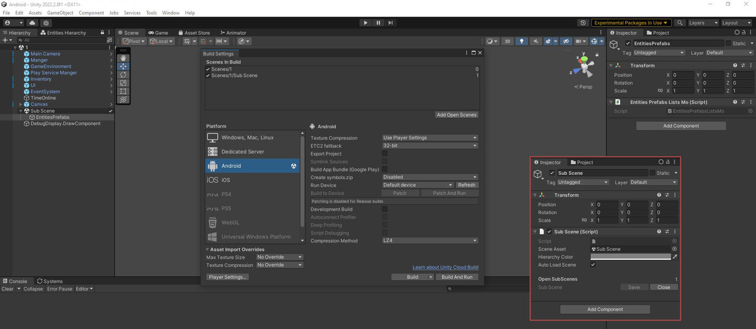Select the Move tool in scene toolbar
756x329 pixels.
123,66
